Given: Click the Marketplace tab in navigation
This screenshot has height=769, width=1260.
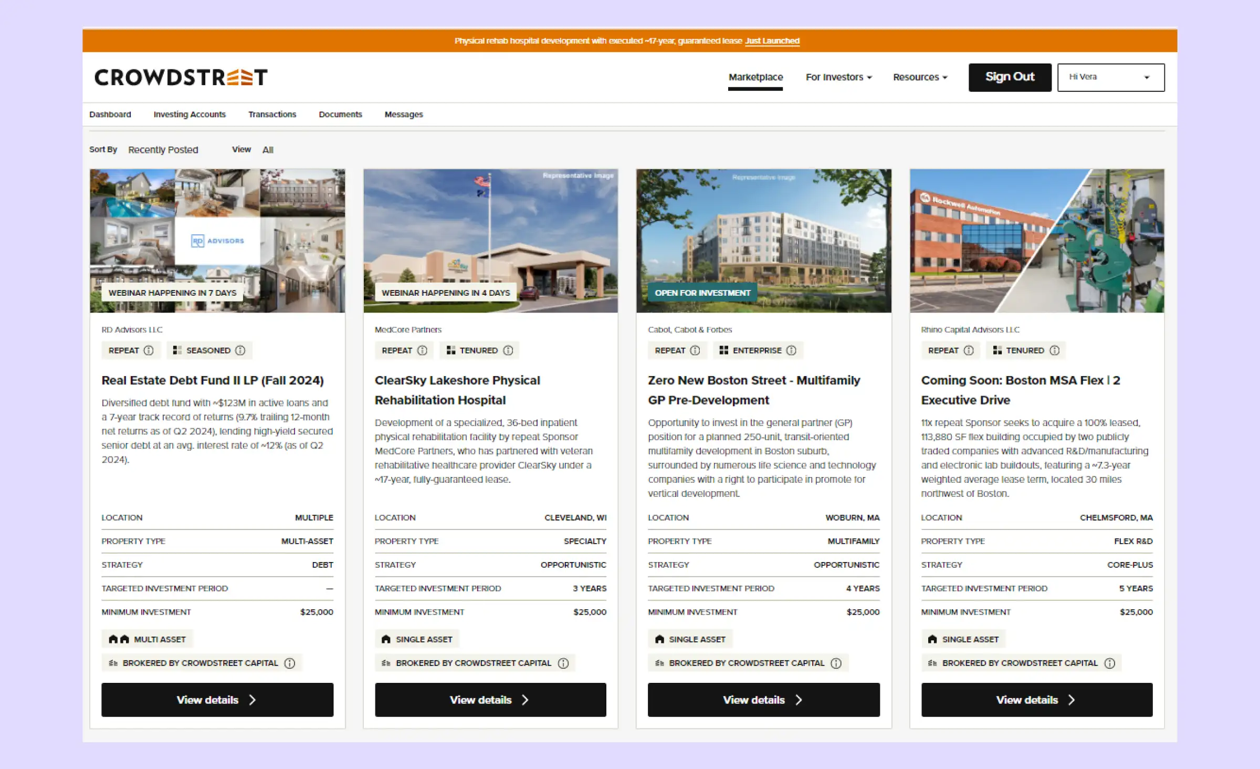Looking at the screenshot, I should click(x=756, y=77).
